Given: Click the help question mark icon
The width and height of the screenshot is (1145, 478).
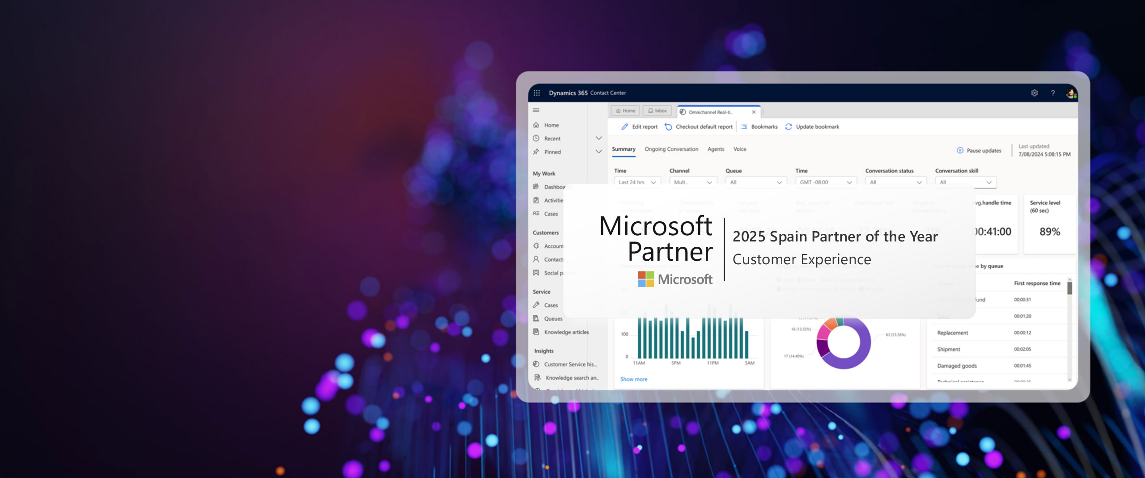Looking at the screenshot, I should (1053, 93).
